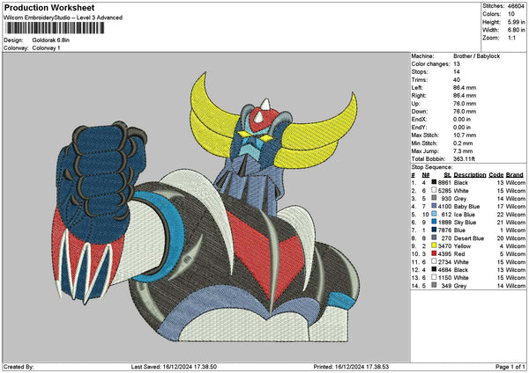529x373 pixels.
Task: Click the 'Desert Blue' description text
Action: click(x=469, y=238)
